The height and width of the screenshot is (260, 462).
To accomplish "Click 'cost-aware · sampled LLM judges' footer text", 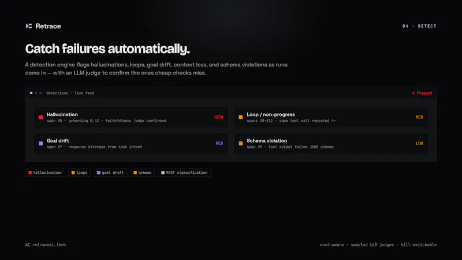I will coord(357,245).
